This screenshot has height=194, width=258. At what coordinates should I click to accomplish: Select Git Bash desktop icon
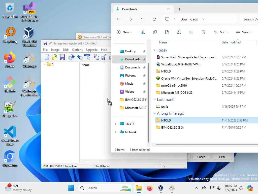click(x=10, y=84)
